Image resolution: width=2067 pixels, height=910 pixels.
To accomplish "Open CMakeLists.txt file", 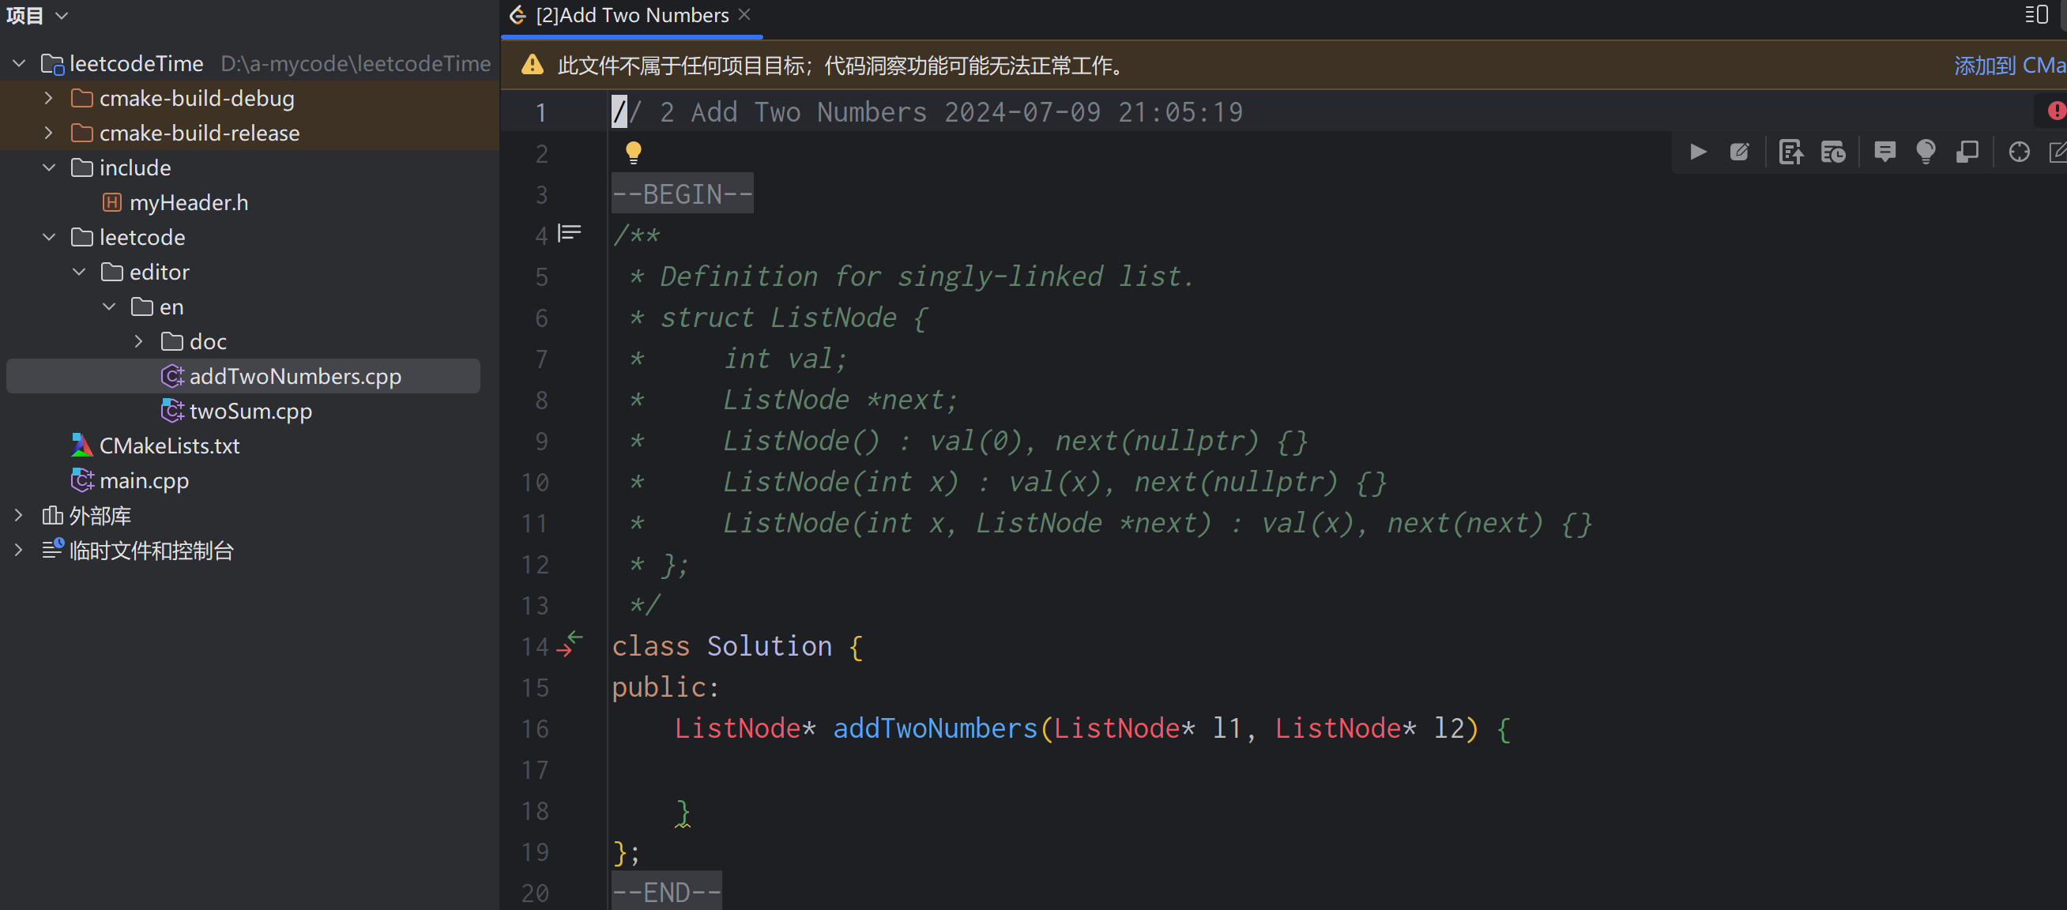I will tap(168, 446).
